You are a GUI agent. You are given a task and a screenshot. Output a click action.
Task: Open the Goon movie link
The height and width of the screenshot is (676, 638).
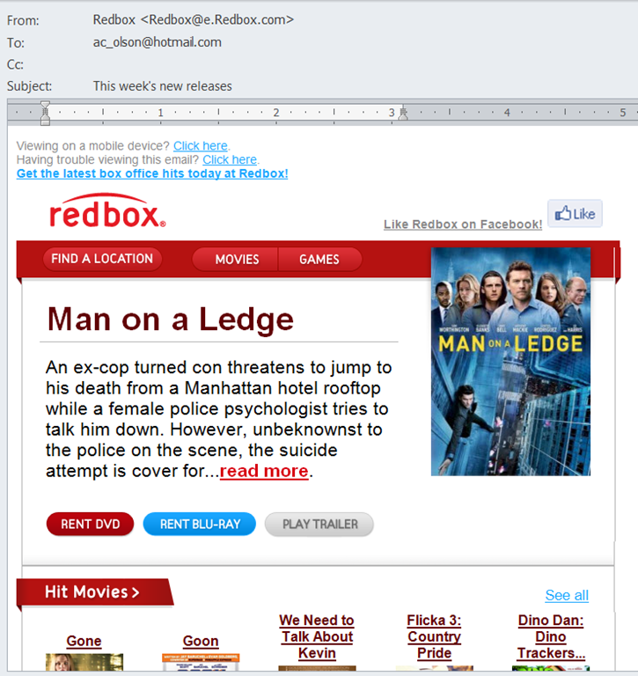pyautogui.click(x=201, y=641)
